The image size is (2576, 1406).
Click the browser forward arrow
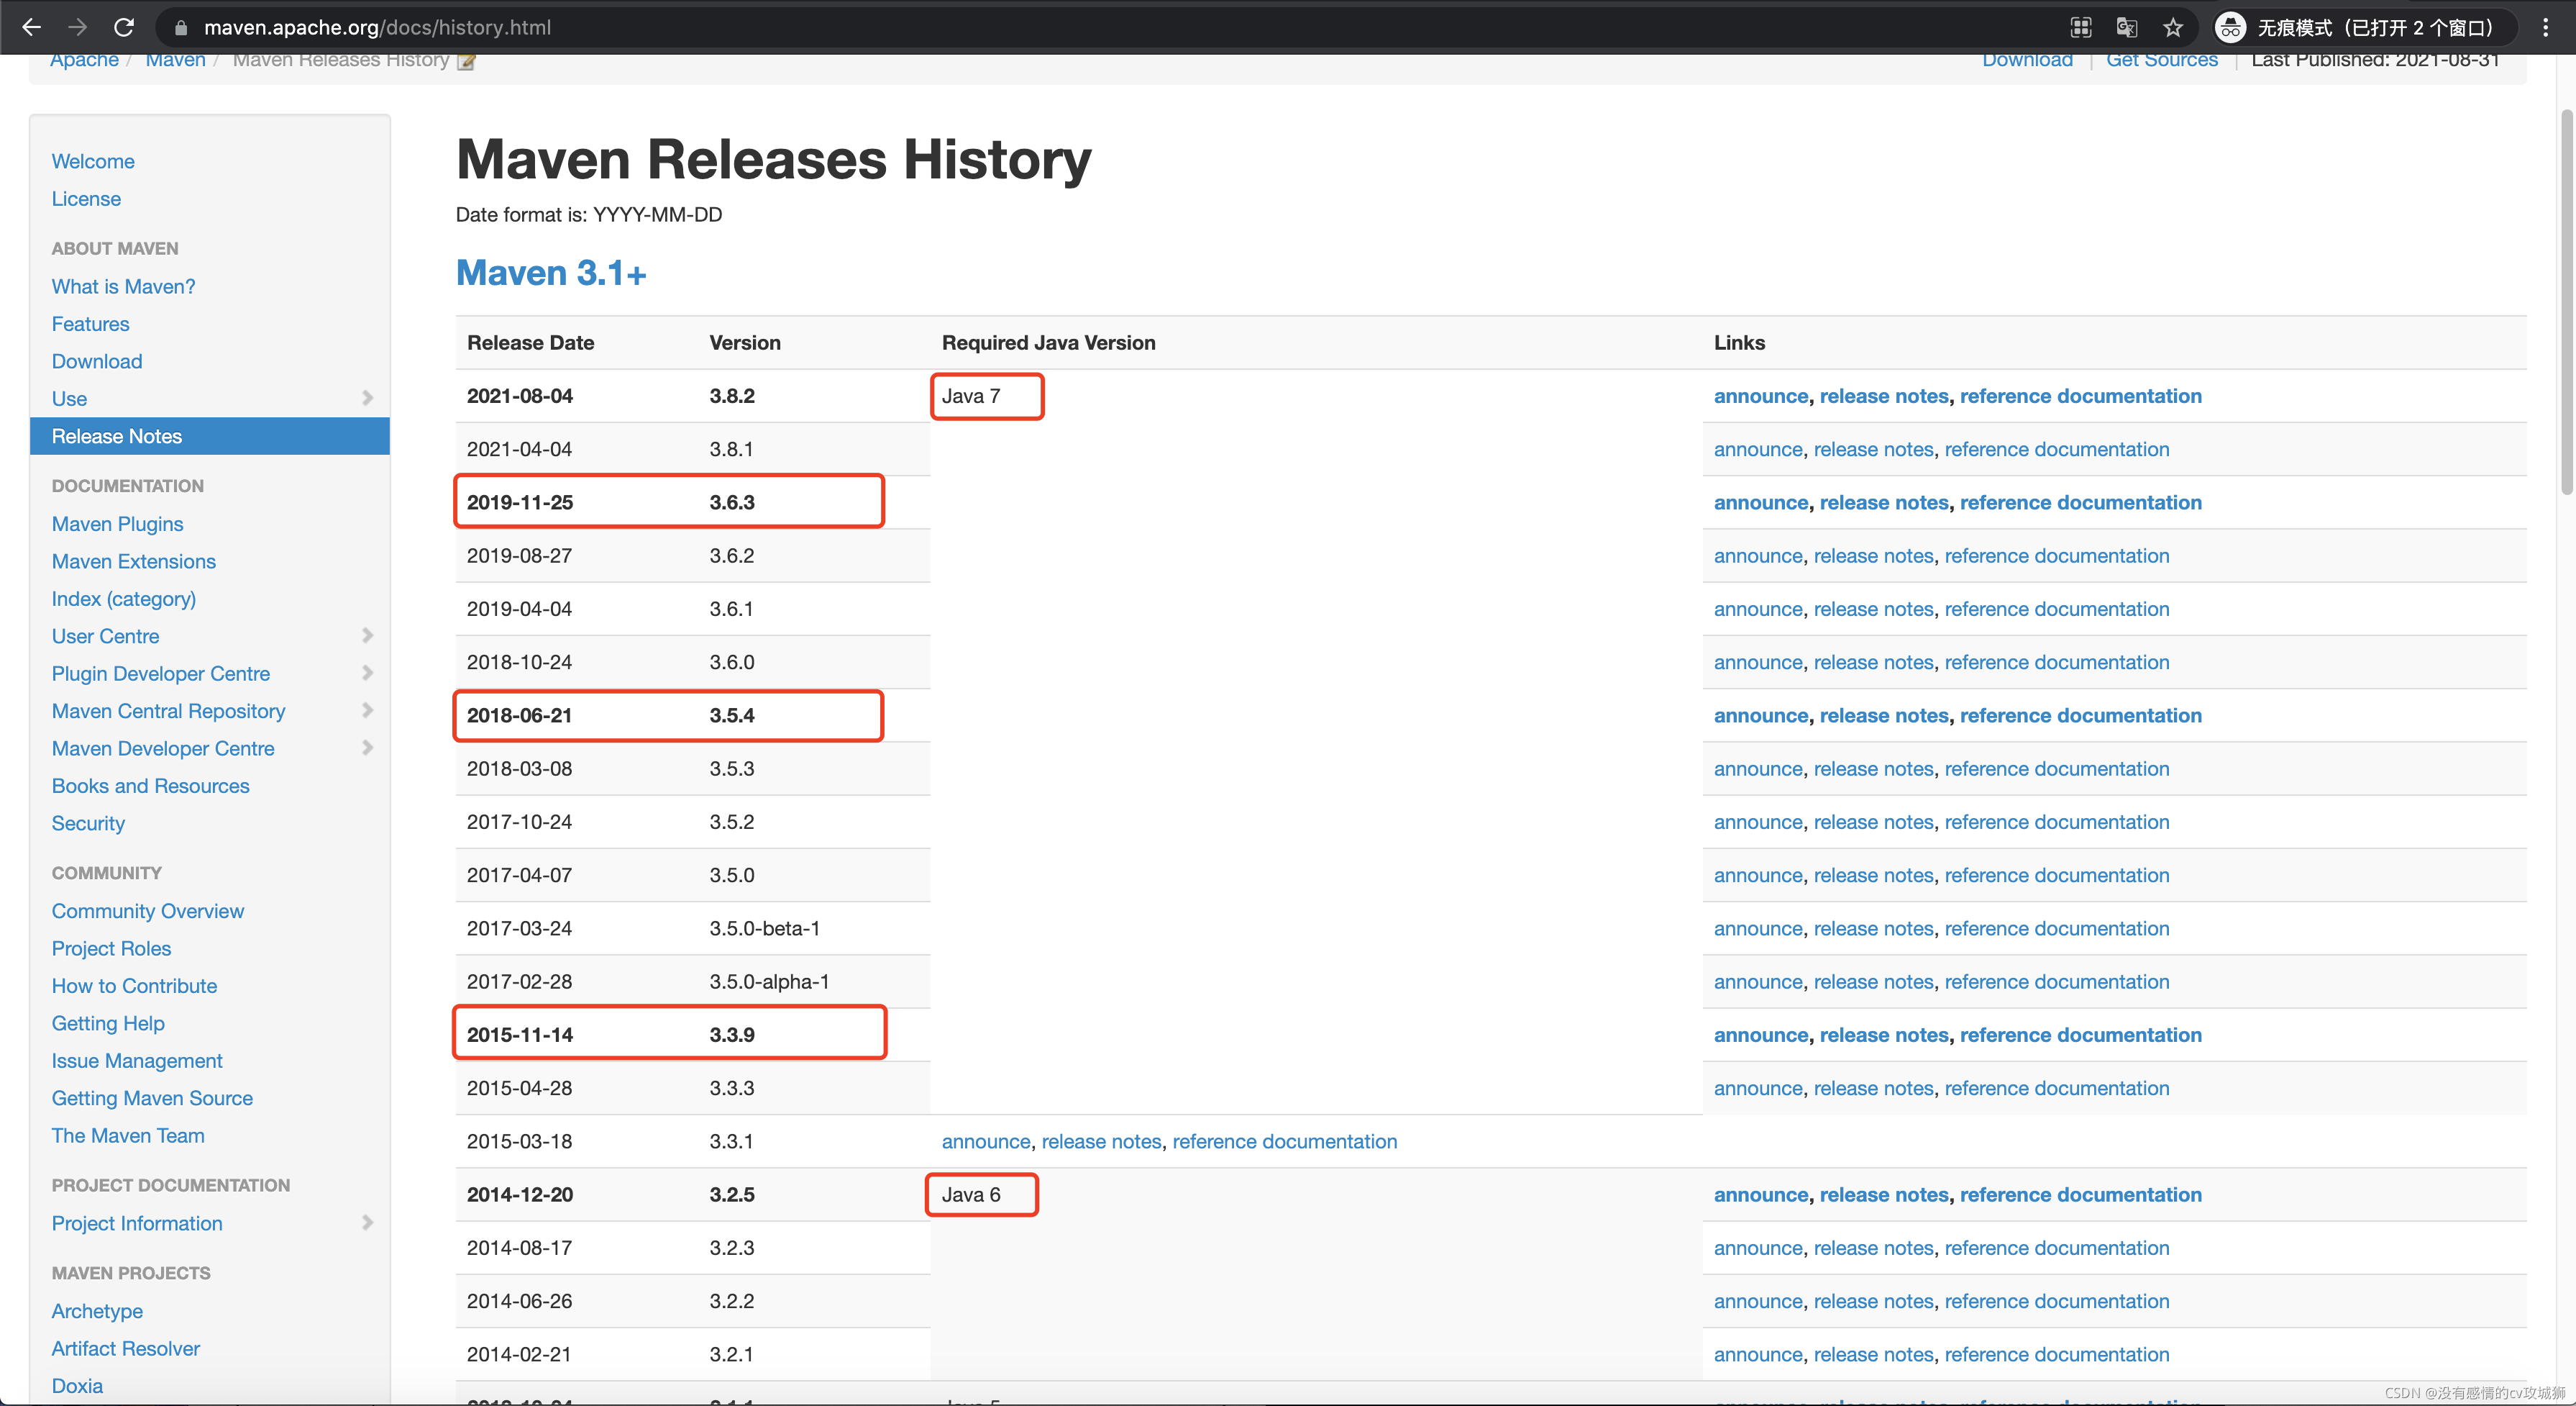pos(77,27)
